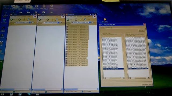Screen dimensions: 172x96
Task: Close the DXF-DWG Converter dialog
Action: tap(145, 24)
